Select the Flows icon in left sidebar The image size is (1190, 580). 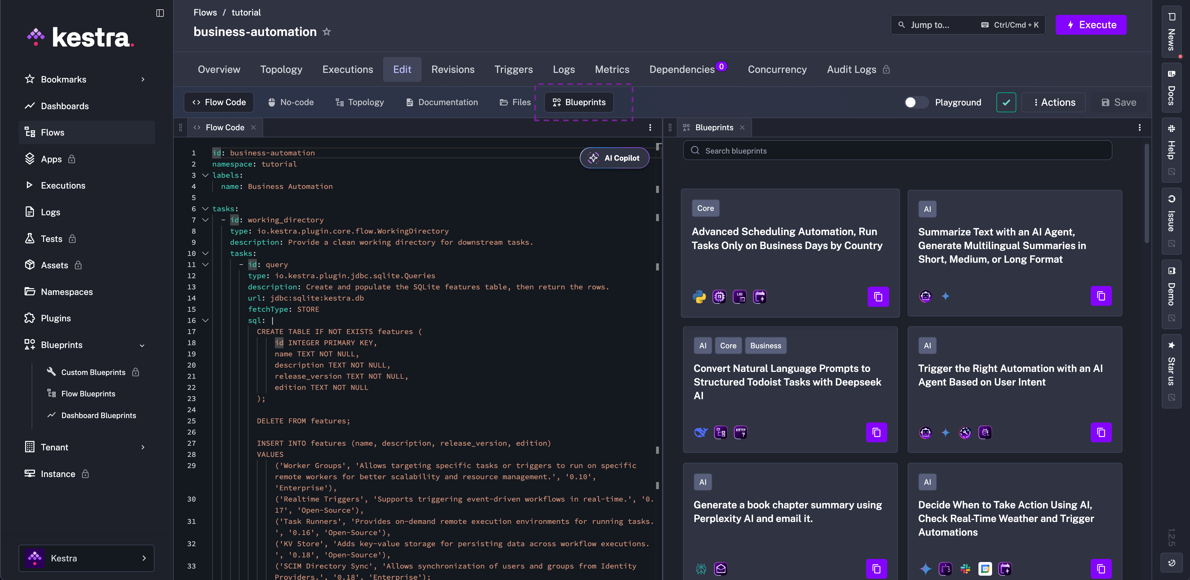[x=29, y=132]
